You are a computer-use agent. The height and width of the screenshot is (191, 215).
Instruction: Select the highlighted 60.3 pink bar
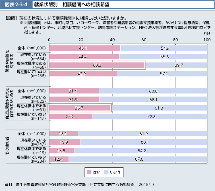97,65
